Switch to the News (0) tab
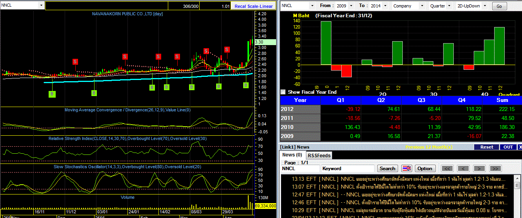 292,155
